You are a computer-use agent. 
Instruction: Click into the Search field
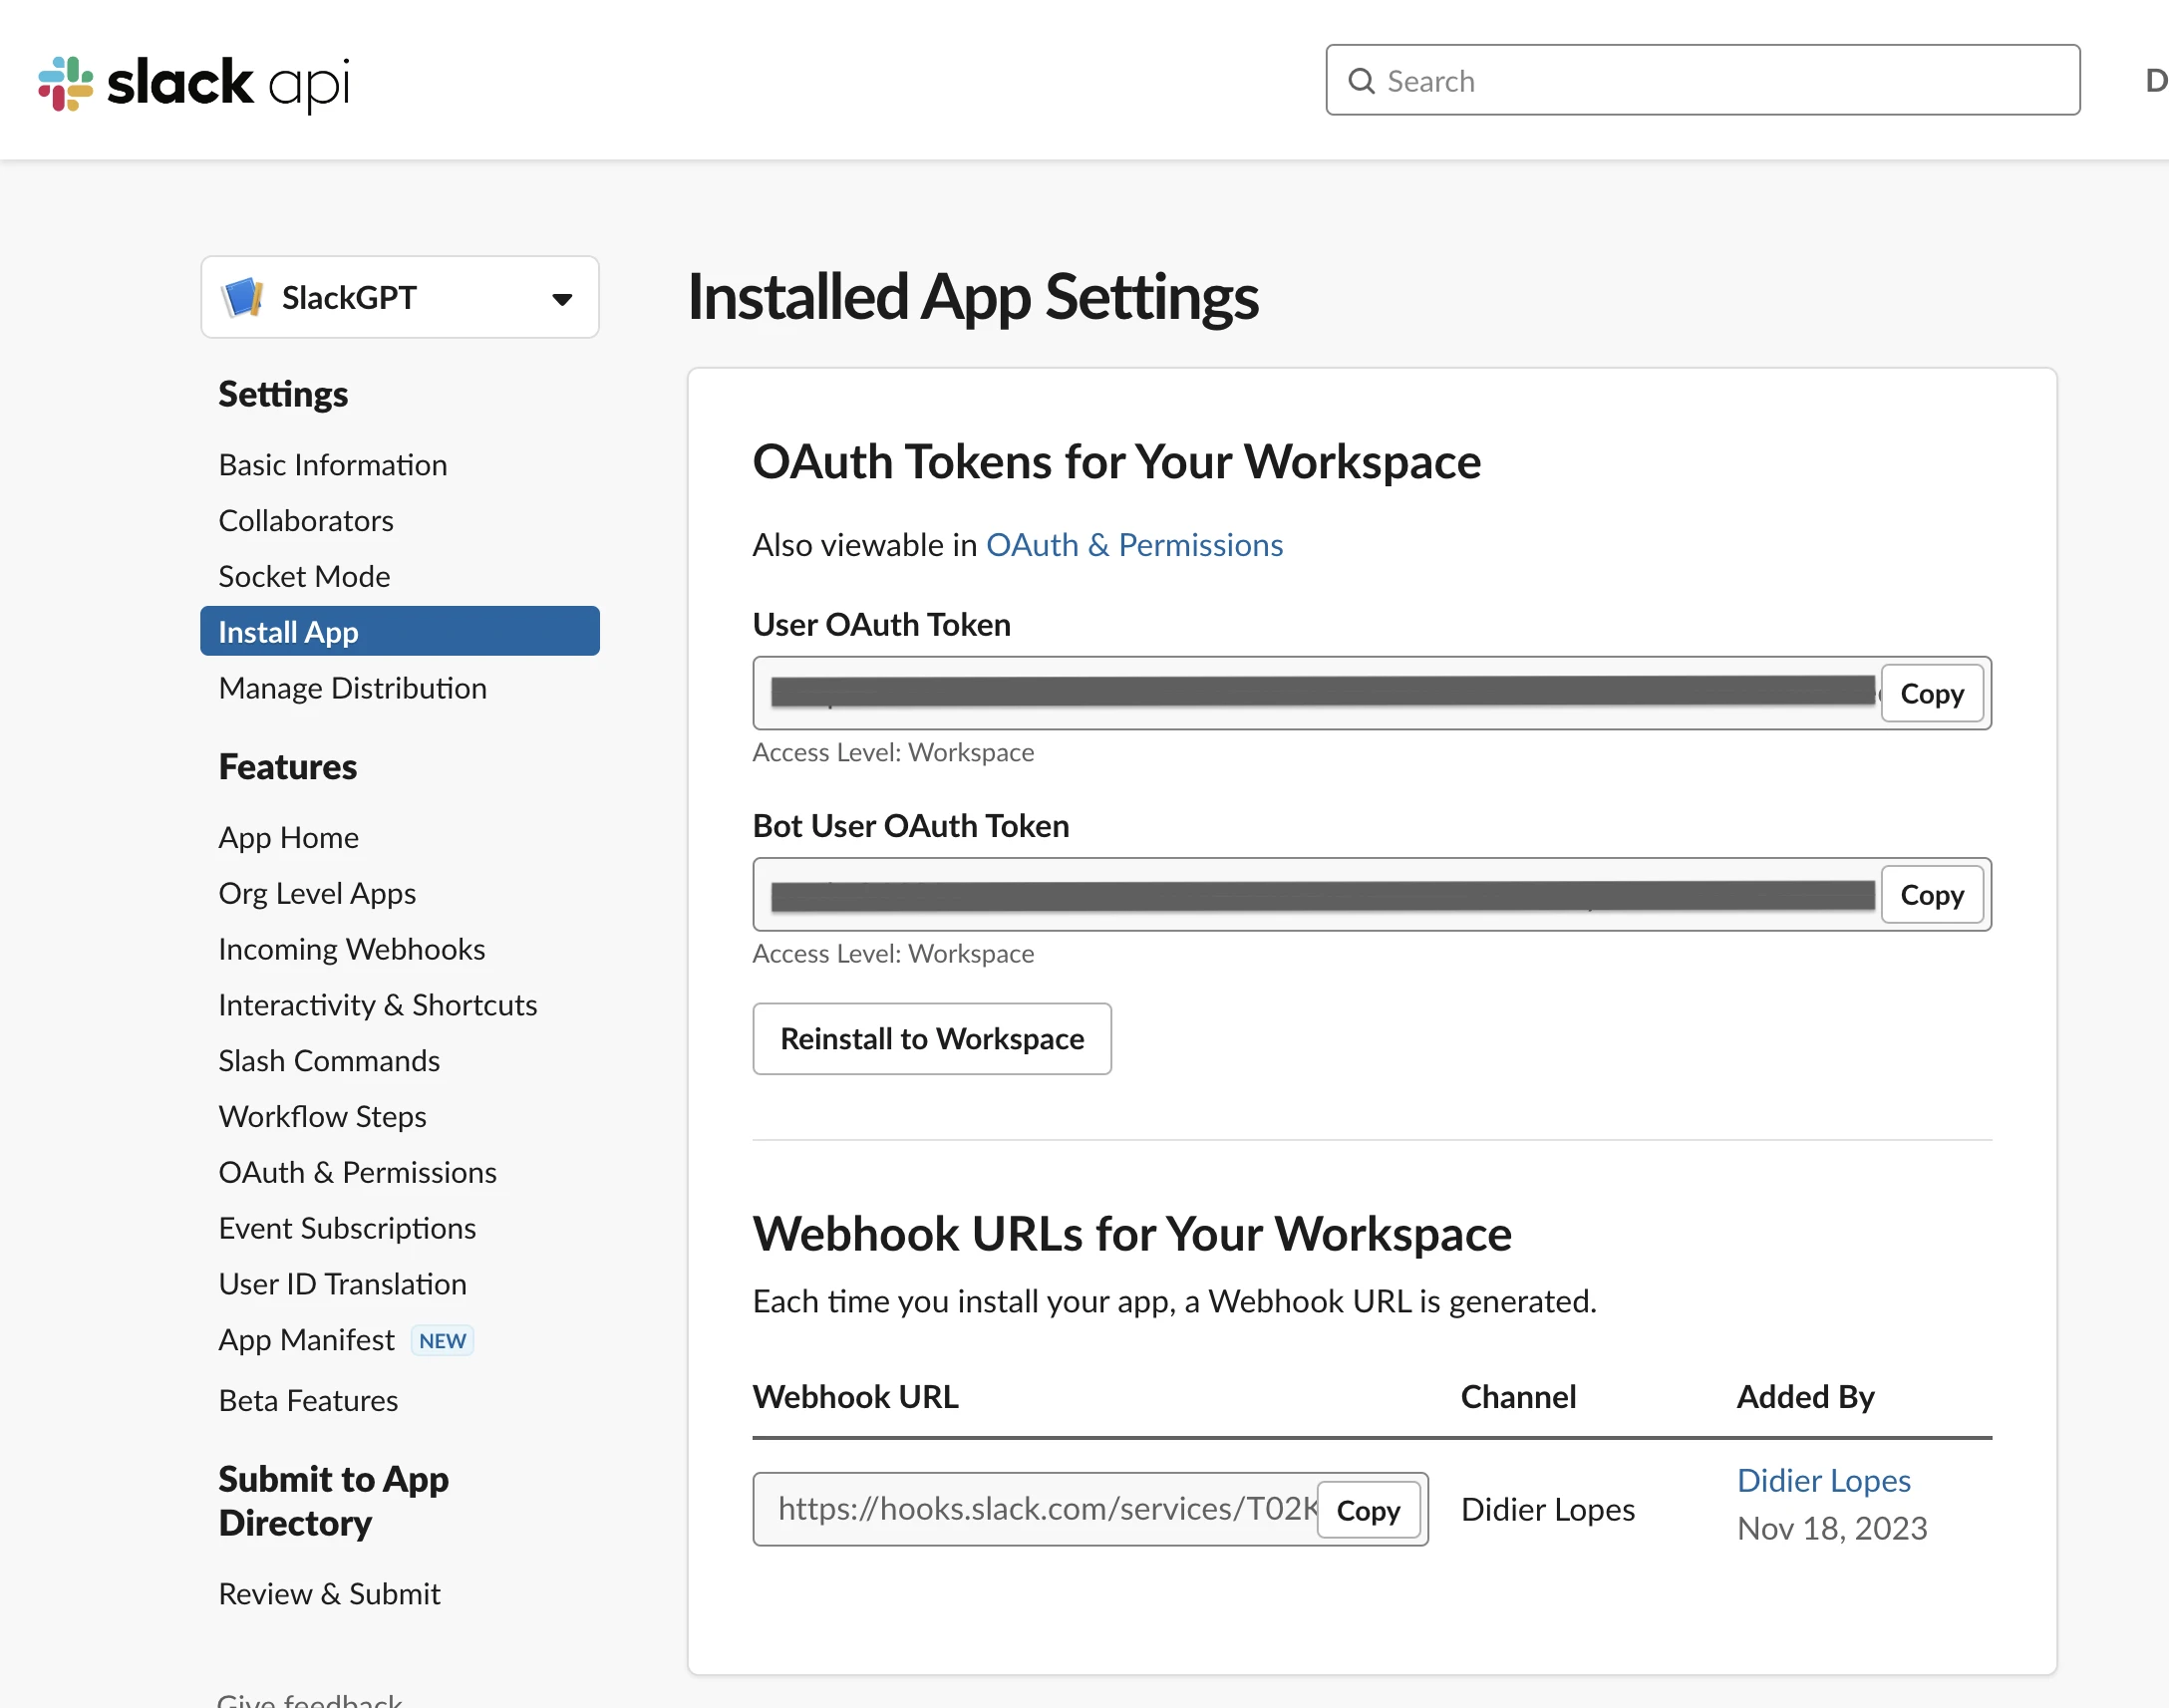(1720, 81)
